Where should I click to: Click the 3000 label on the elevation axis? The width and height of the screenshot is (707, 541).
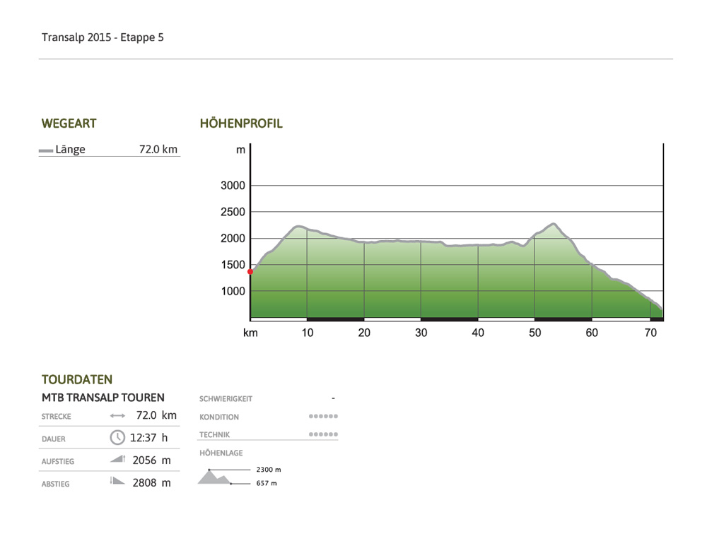[233, 186]
